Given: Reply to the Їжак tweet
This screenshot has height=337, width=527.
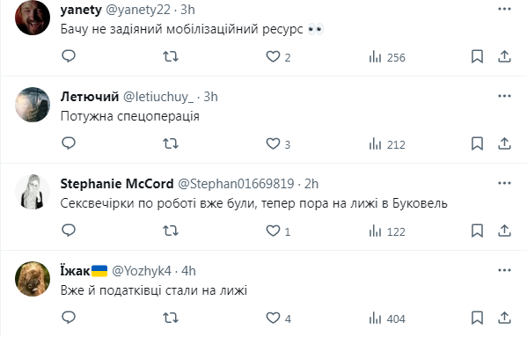Looking at the screenshot, I should 69,318.
